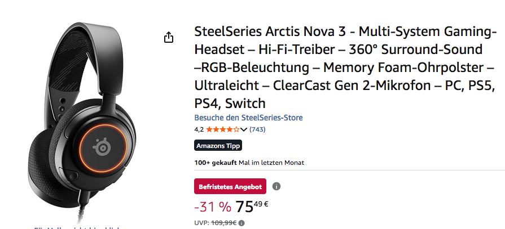Click the 100+ gekauft text
Image resolution: width=505 pixels, height=229 pixels.
tap(216, 163)
